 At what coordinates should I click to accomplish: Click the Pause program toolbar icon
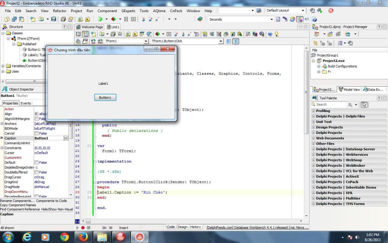[127, 19]
